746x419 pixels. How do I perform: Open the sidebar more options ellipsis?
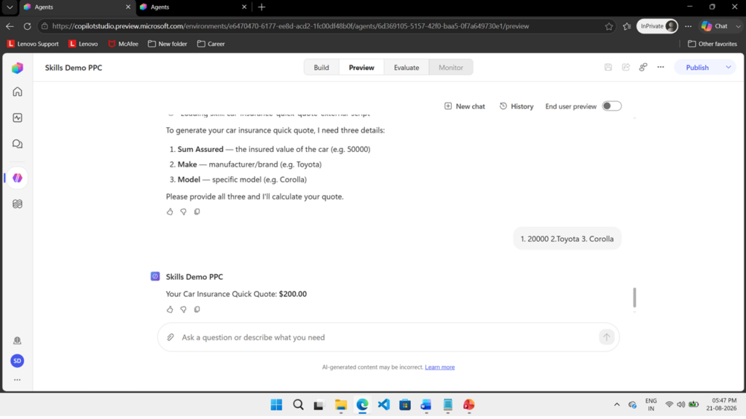[17, 380]
